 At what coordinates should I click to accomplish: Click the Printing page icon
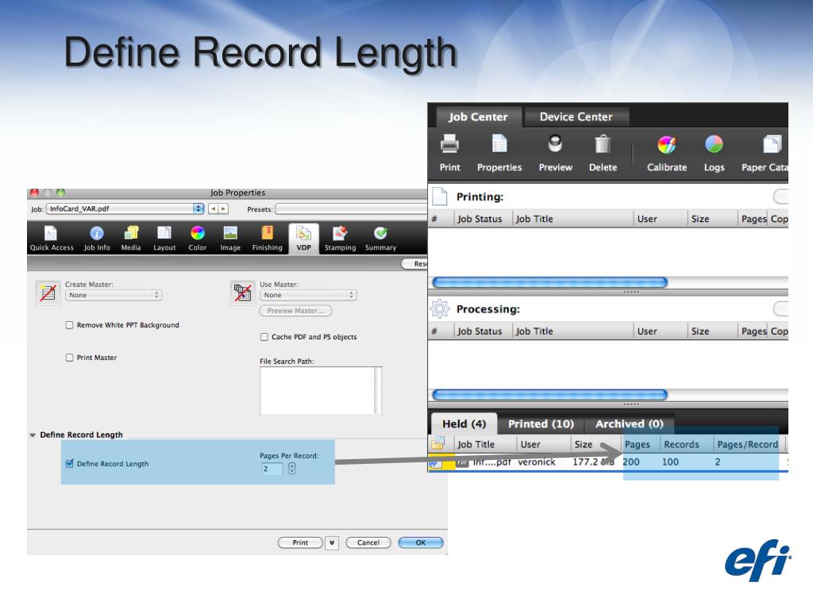[x=440, y=197]
